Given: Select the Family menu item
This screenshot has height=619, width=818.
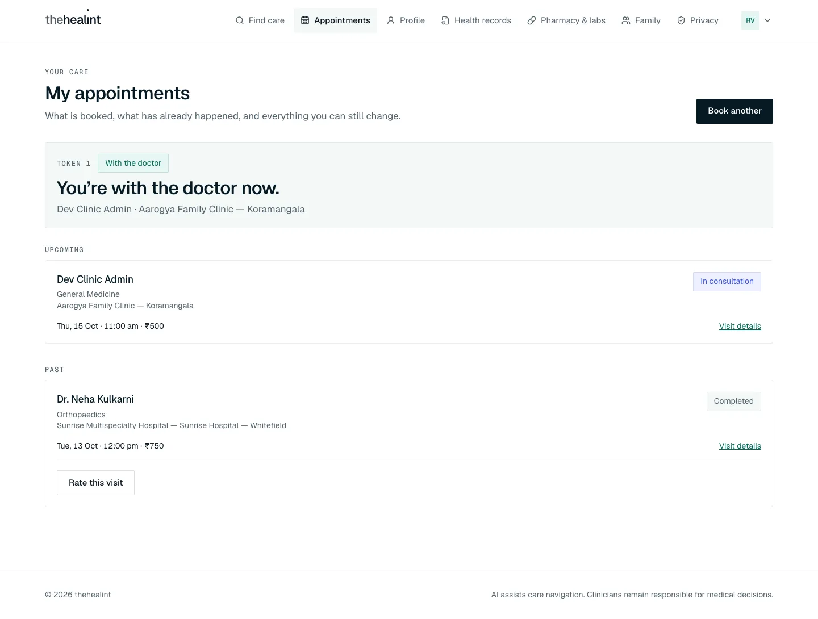Looking at the screenshot, I should [x=641, y=20].
